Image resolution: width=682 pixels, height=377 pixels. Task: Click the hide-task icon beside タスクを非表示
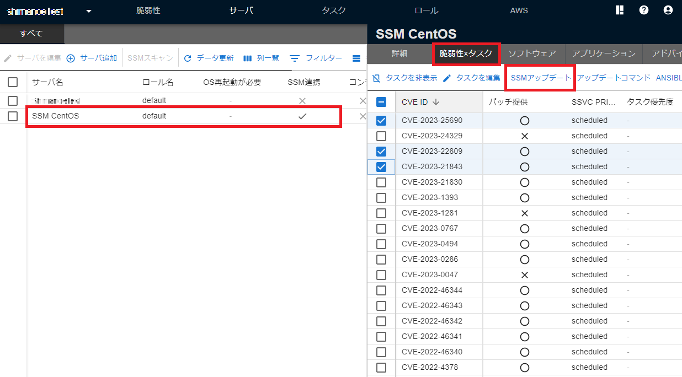pyautogui.click(x=376, y=78)
